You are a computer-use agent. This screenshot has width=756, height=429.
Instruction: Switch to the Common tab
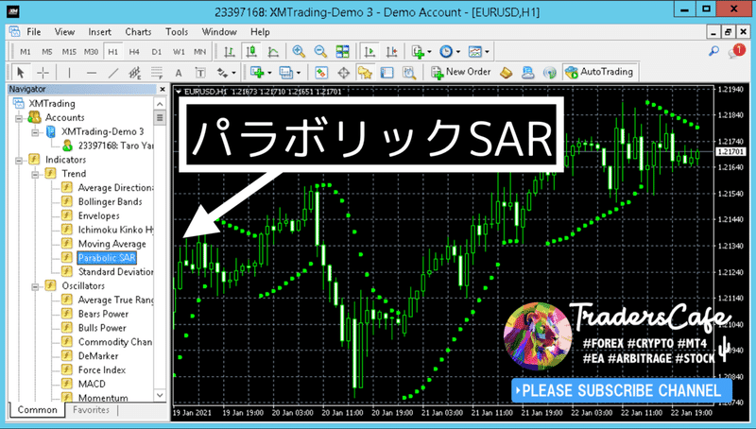(x=37, y=410)
